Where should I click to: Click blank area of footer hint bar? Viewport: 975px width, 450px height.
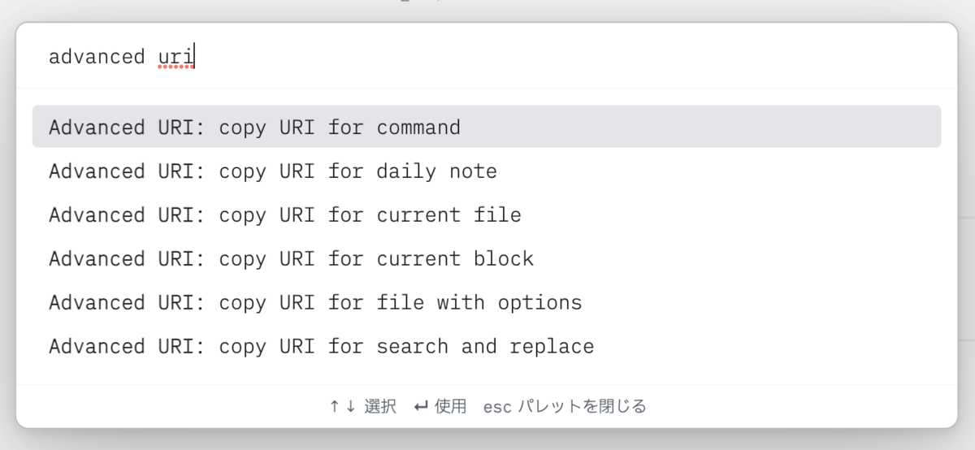click(812, 406)
